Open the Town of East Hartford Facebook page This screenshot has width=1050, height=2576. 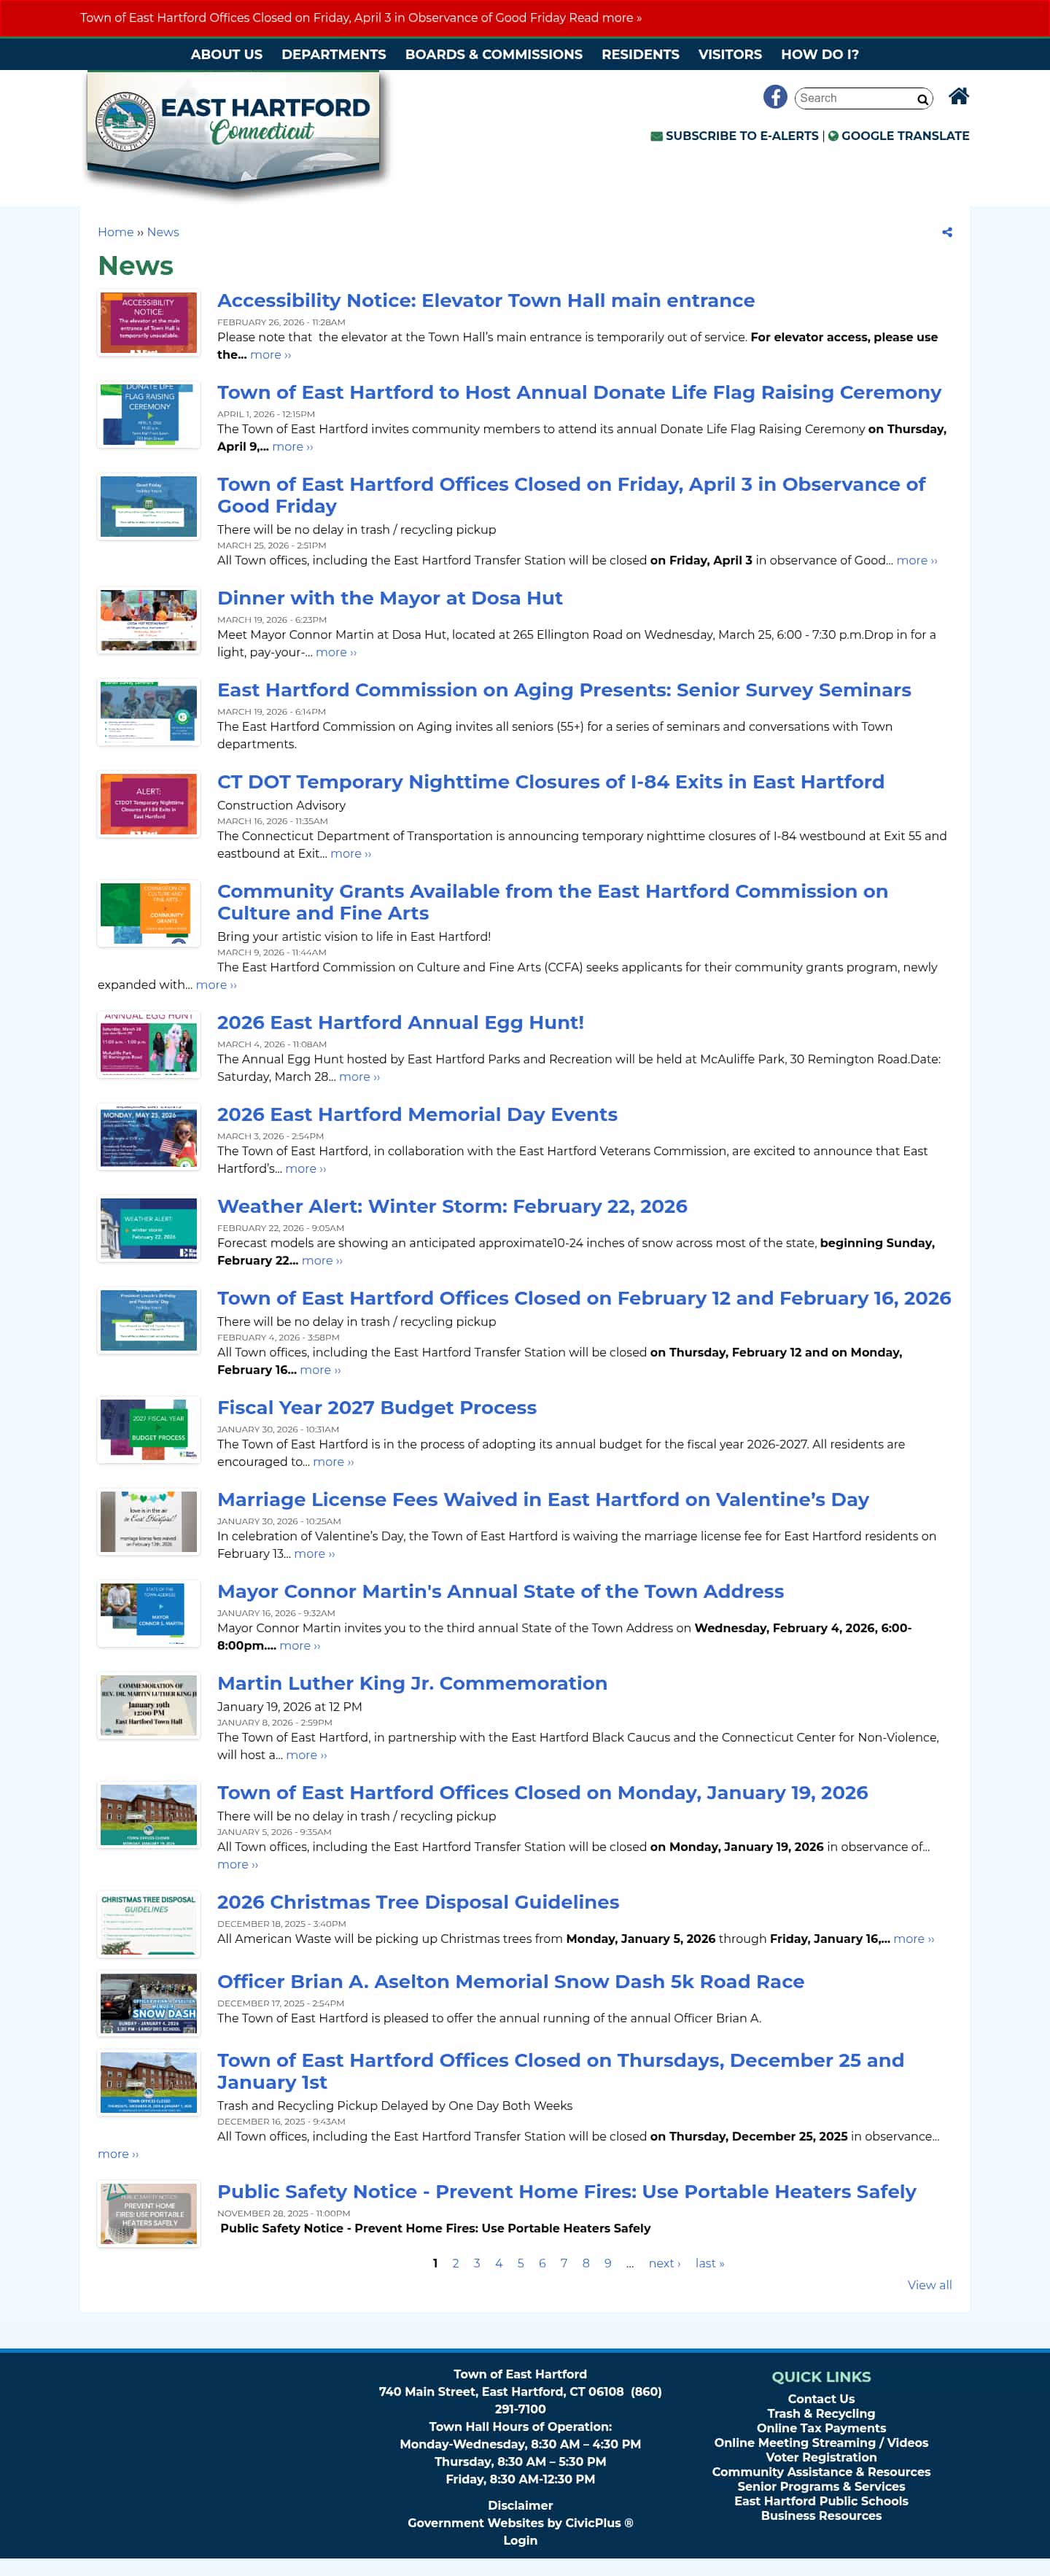tap(775, 96)
